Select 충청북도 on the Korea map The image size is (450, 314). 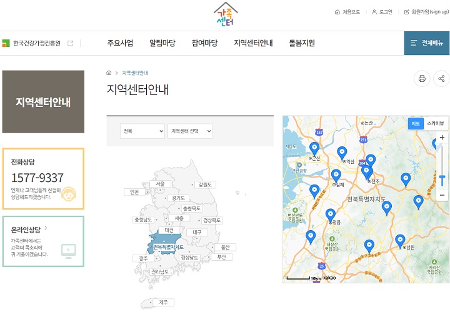click(192, 208)
